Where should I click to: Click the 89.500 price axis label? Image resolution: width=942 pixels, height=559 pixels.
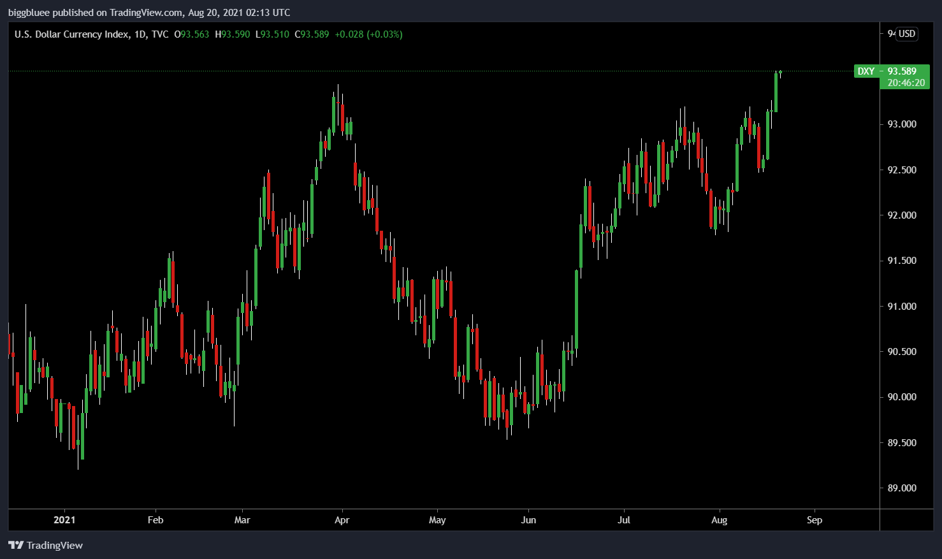click(x=902, y=443)
